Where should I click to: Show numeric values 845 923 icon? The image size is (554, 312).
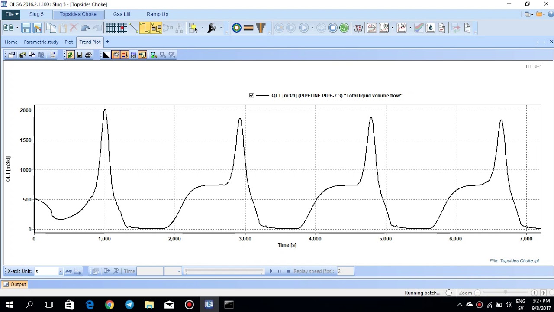133,55
